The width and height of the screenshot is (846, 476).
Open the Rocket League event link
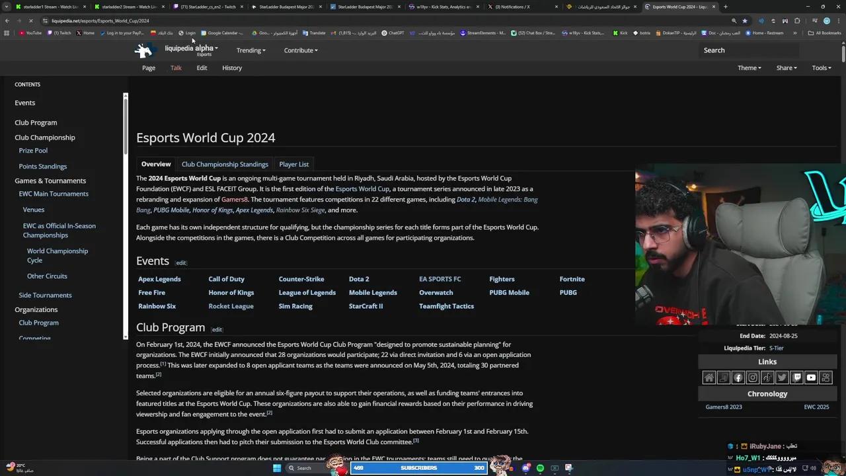coord(231,306)
